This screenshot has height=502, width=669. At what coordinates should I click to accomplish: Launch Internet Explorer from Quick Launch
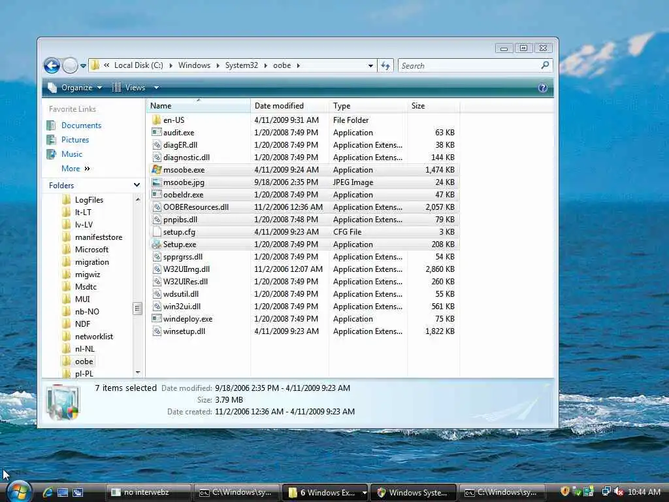pos(48,492)
